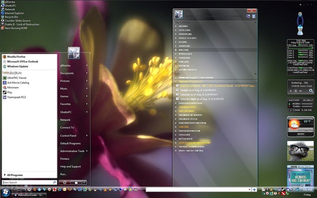Expand the Documents submenu arrow

pos(87,73)
